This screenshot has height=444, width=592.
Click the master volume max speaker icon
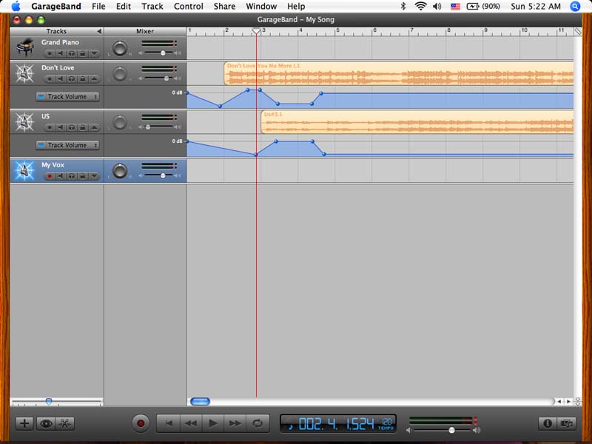[x=477, y=430]
